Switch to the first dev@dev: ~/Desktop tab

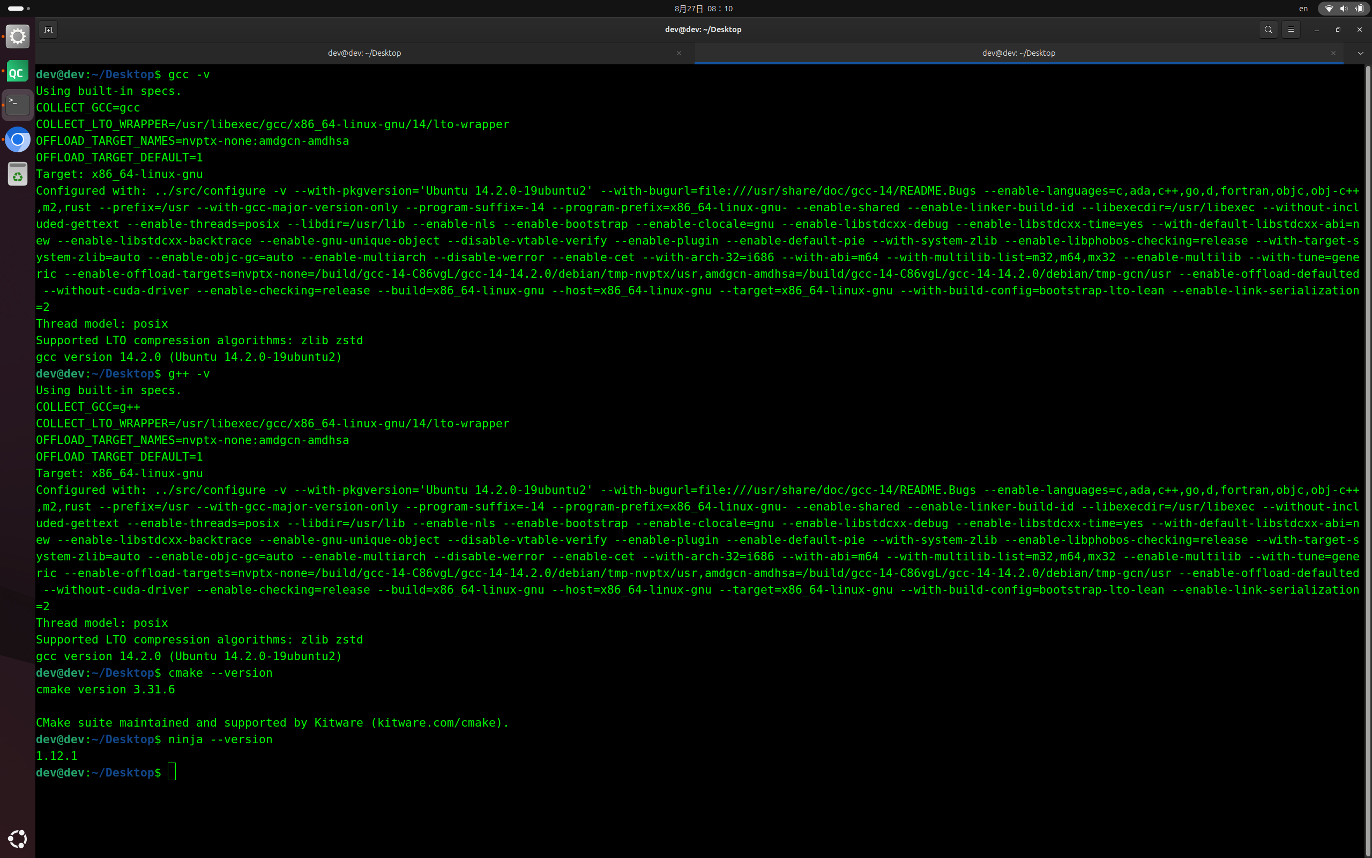tap(364, 53)
